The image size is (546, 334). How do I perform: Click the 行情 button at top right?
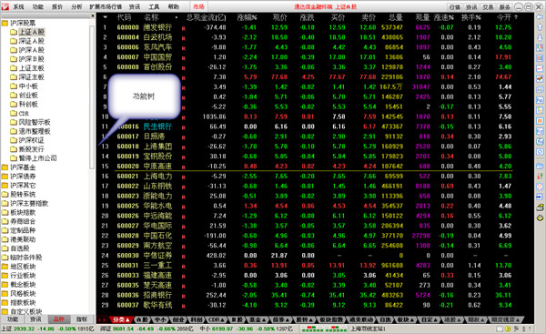pos(454,6)
